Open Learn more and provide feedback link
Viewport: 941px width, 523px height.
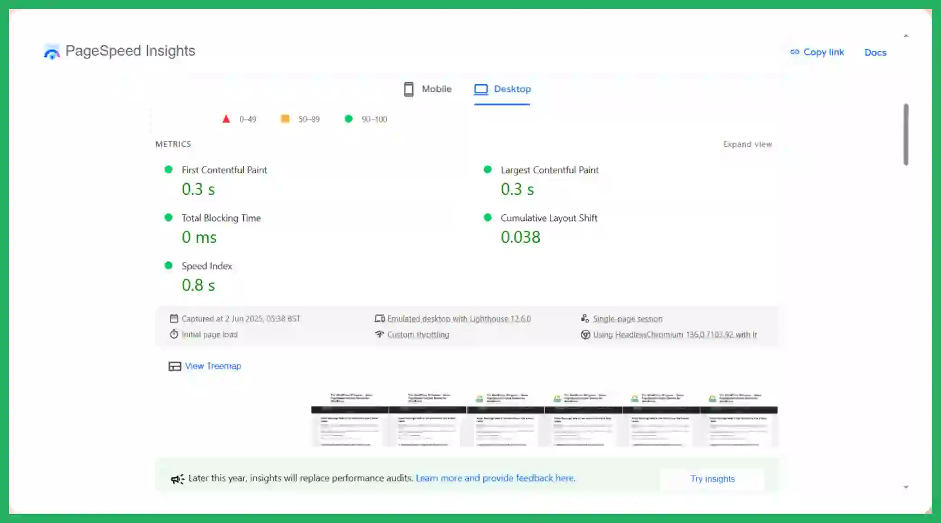coord(495,478)
